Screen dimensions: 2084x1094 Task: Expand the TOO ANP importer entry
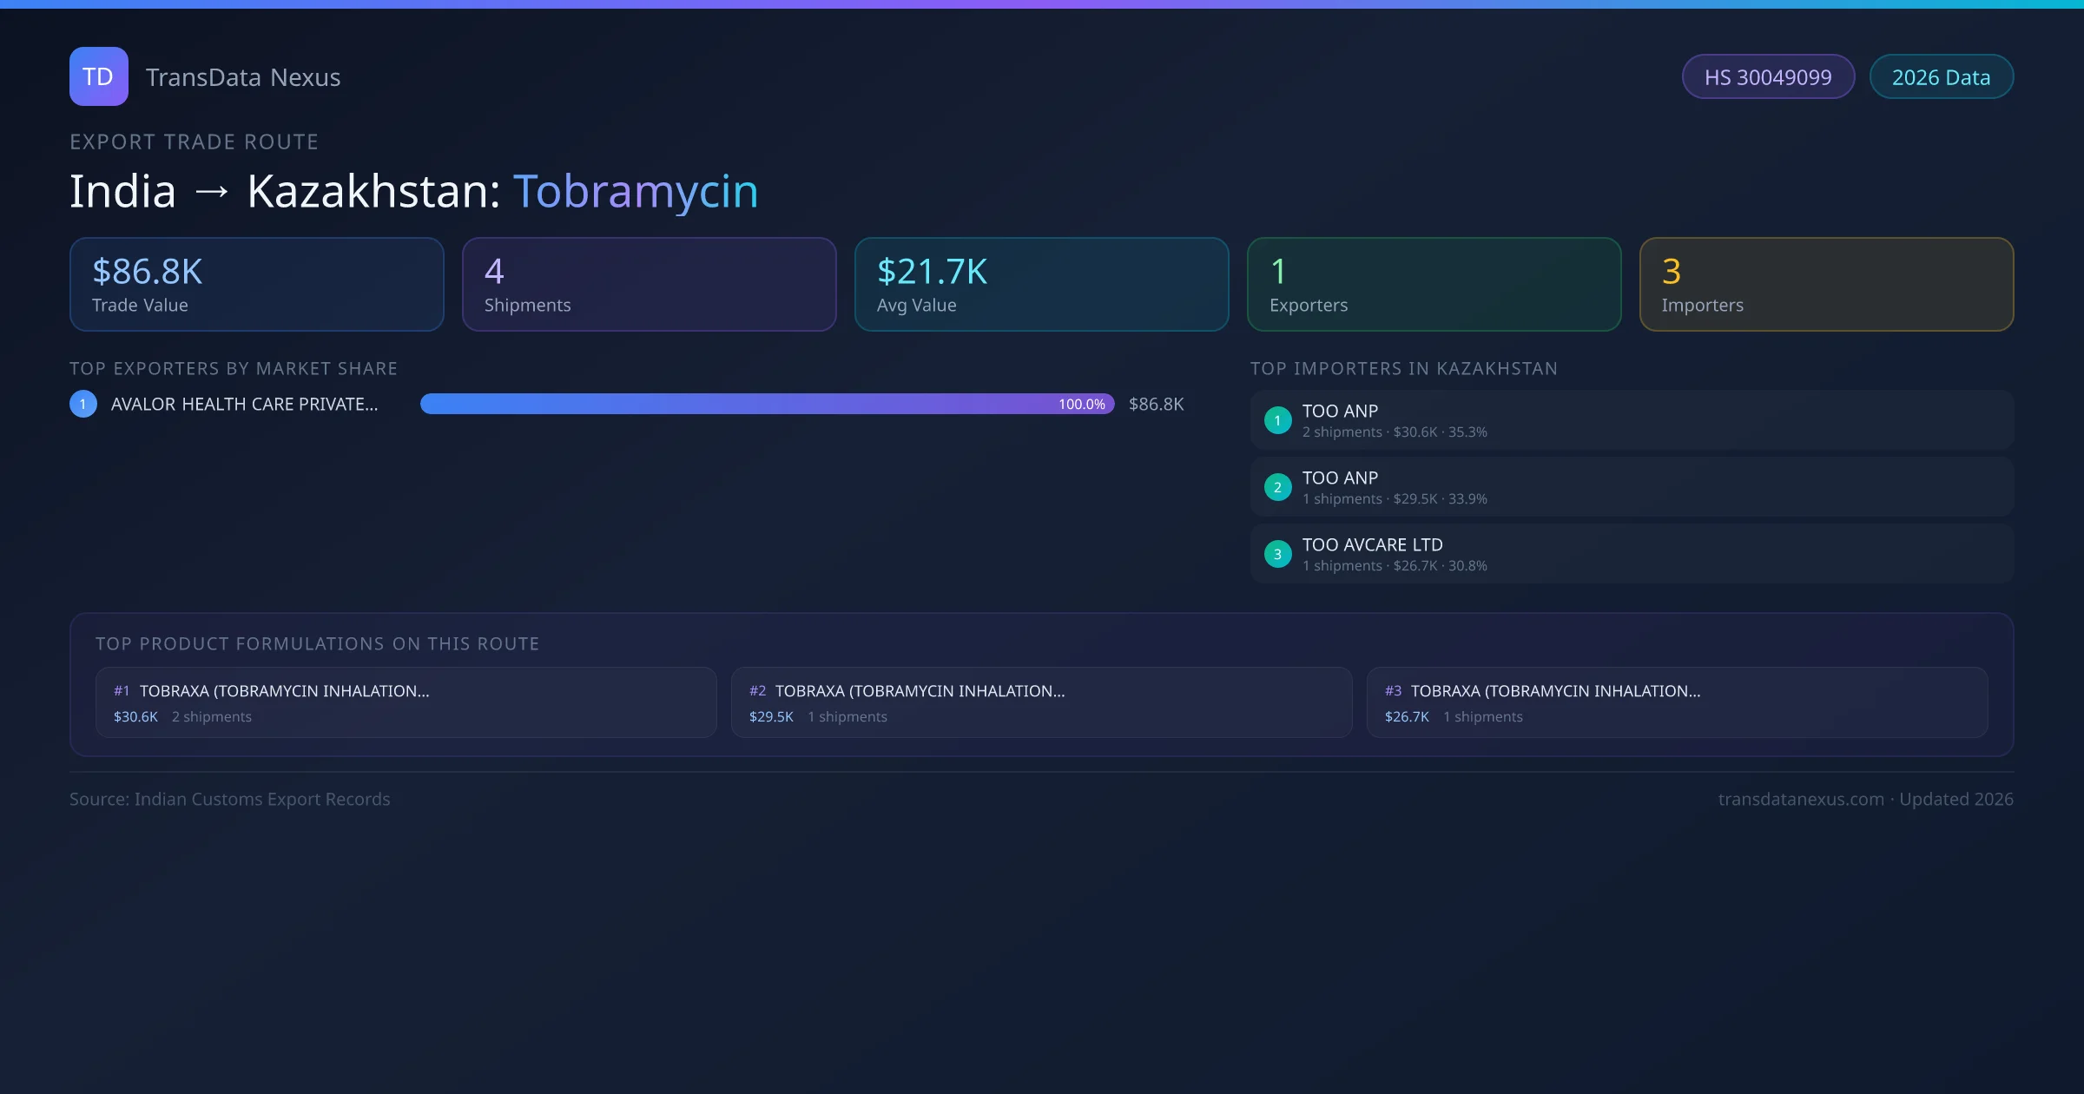1631,419
